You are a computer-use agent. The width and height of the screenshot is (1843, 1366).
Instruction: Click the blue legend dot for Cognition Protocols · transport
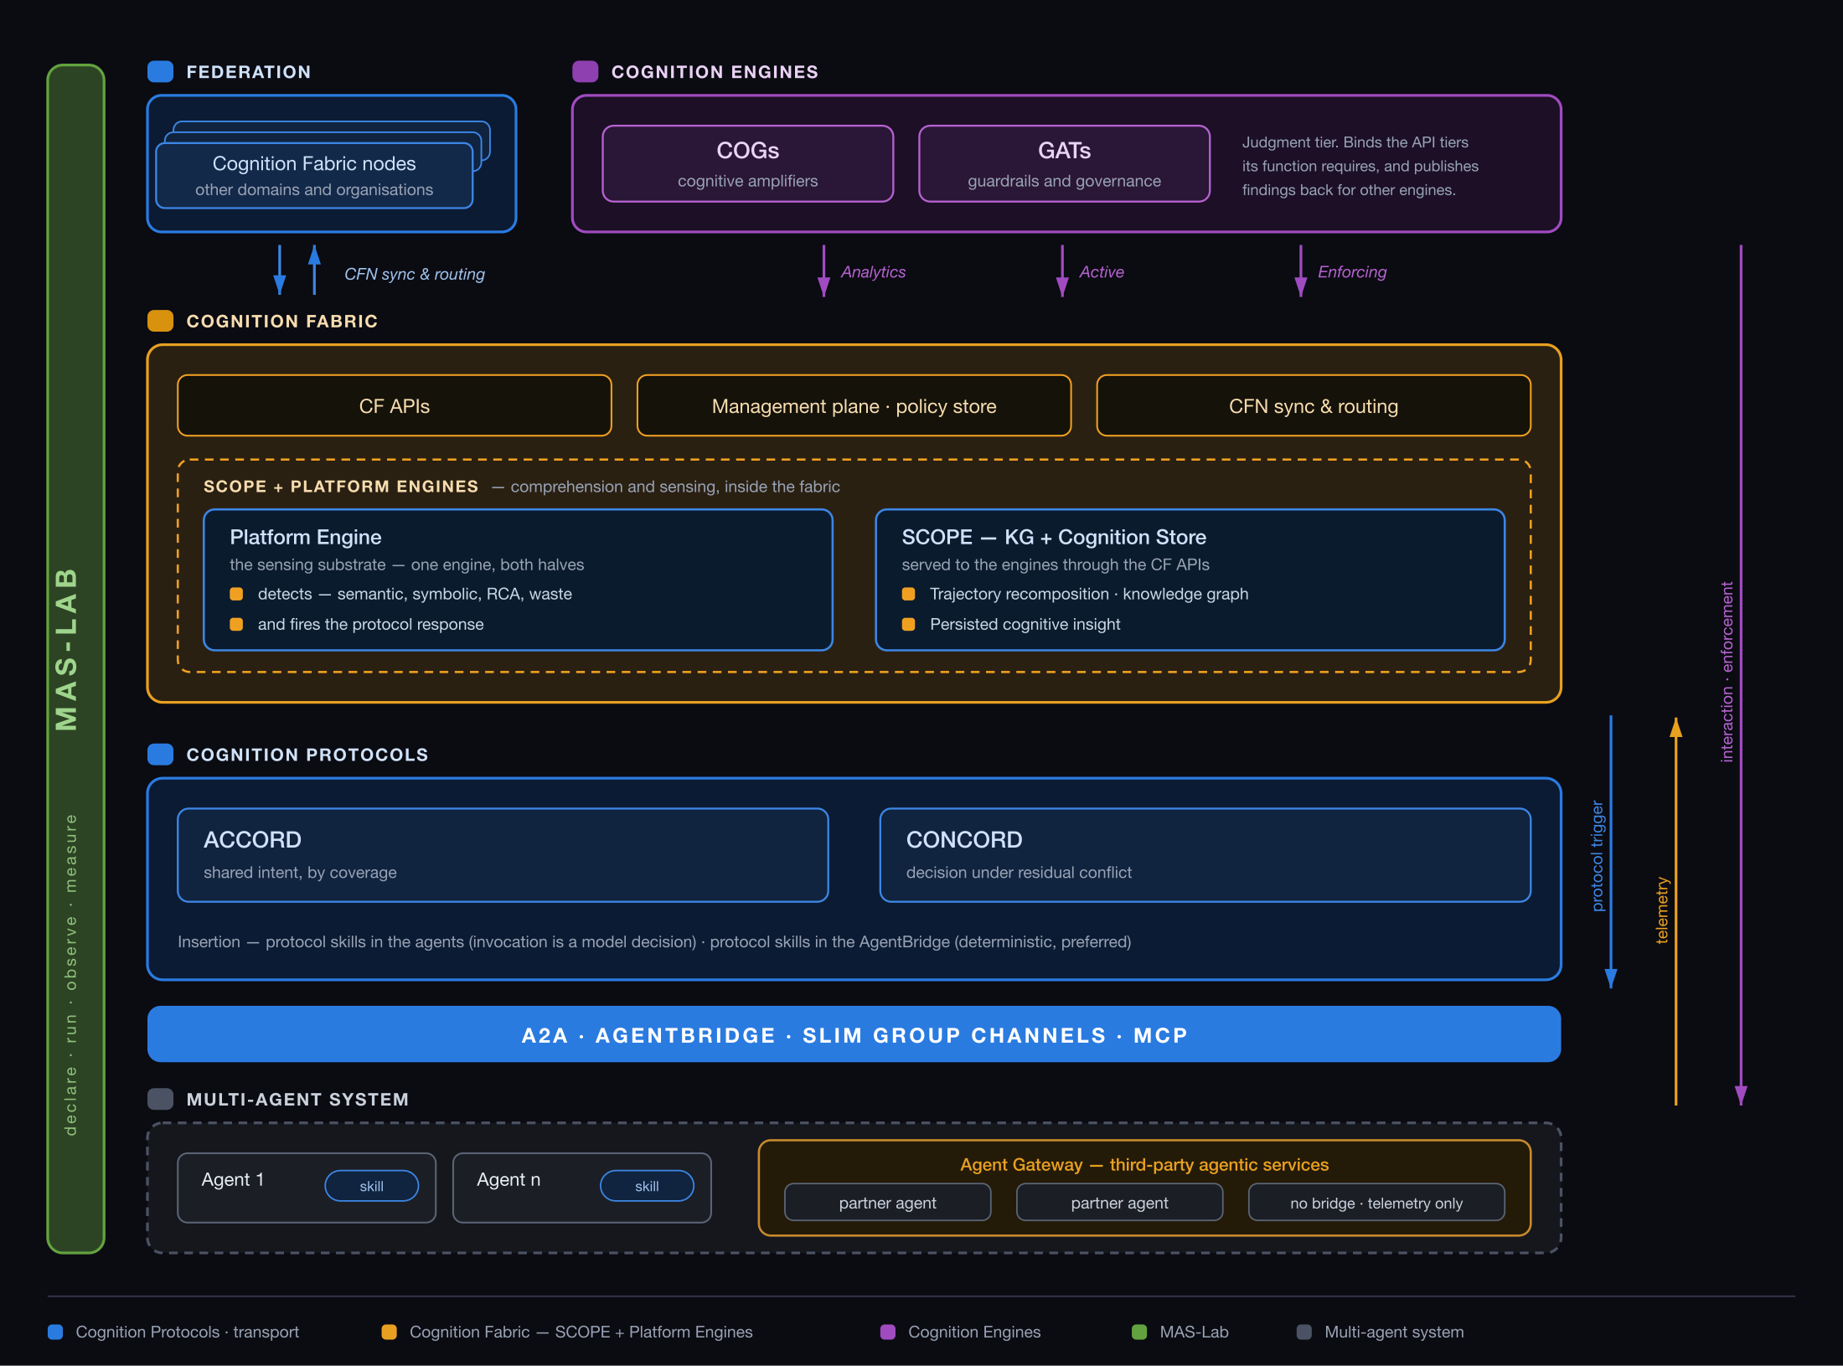pyautogui.click(x=55, y=1332)
